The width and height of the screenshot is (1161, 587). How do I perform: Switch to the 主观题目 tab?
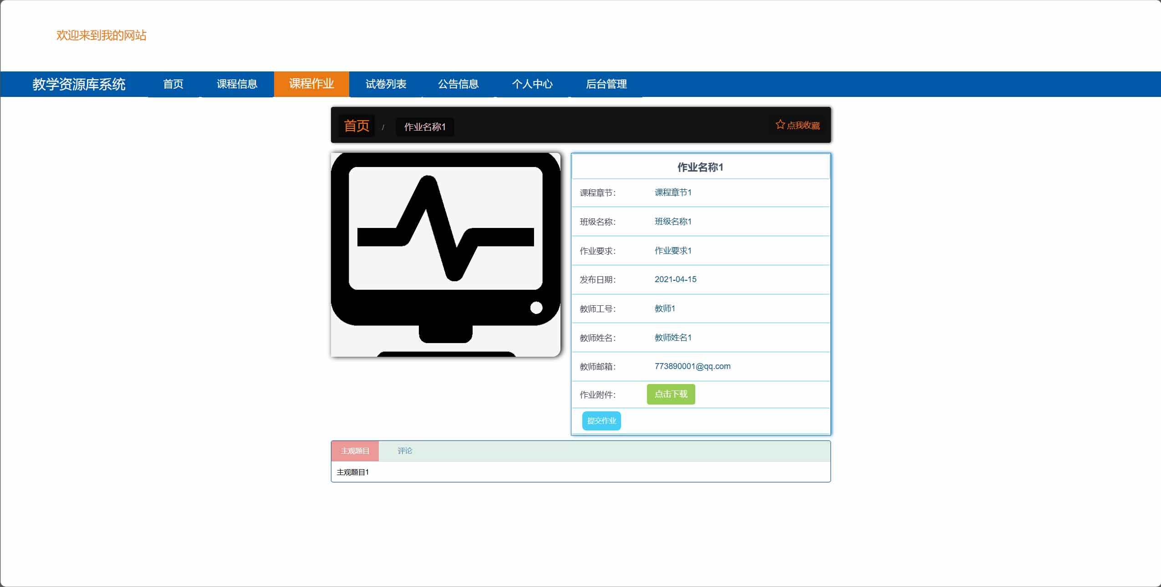pos(355,451)
